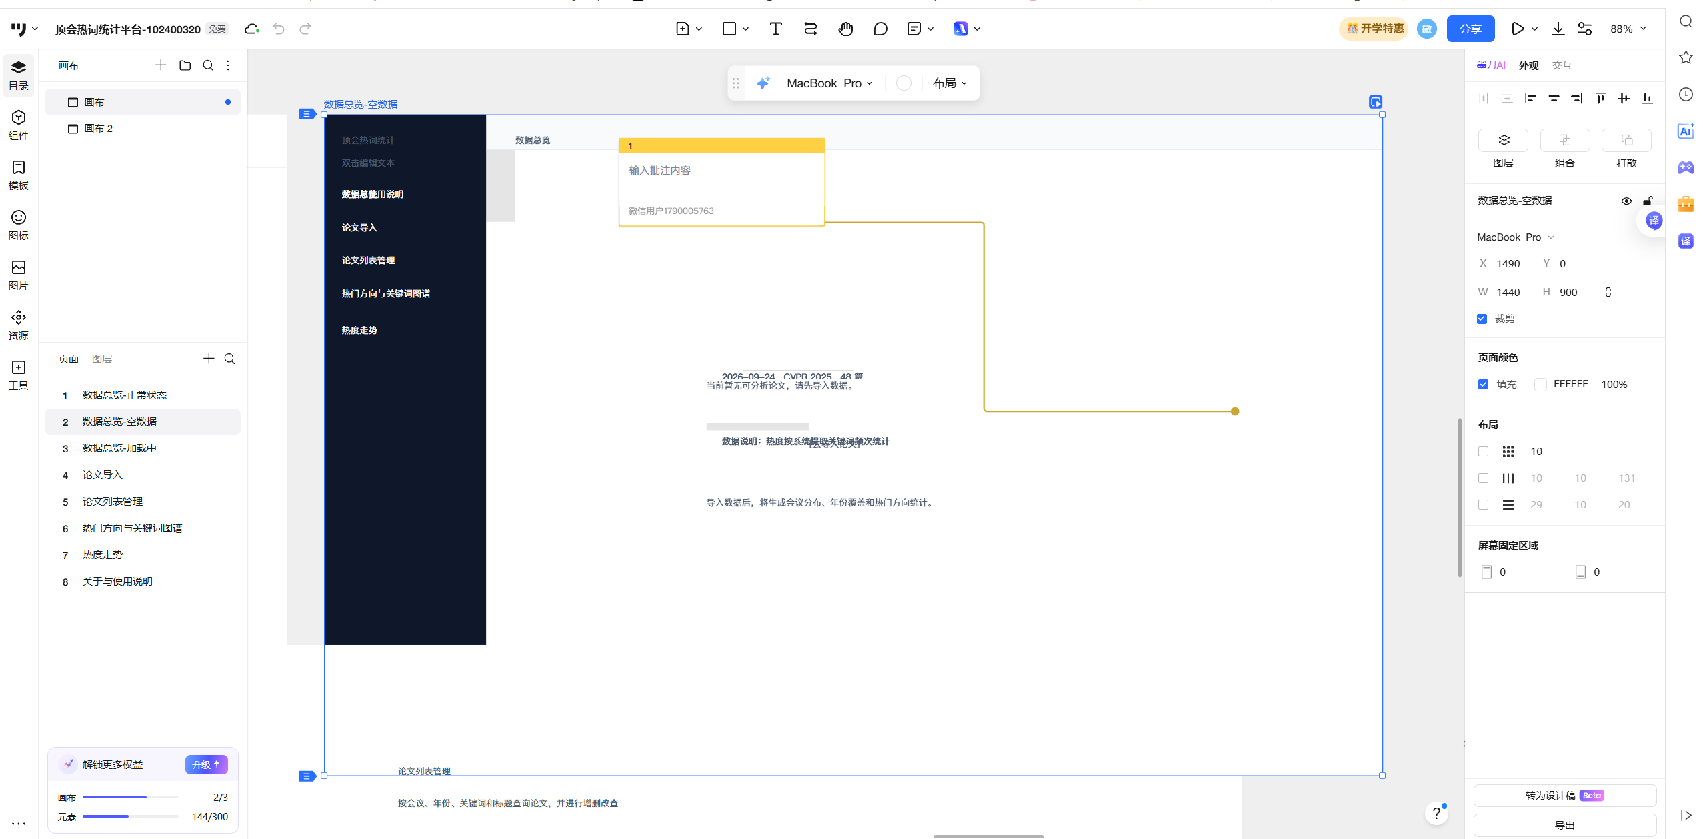Enable the grid layout checkbox
This screenshot has width=1703, height=839.
1483,452
